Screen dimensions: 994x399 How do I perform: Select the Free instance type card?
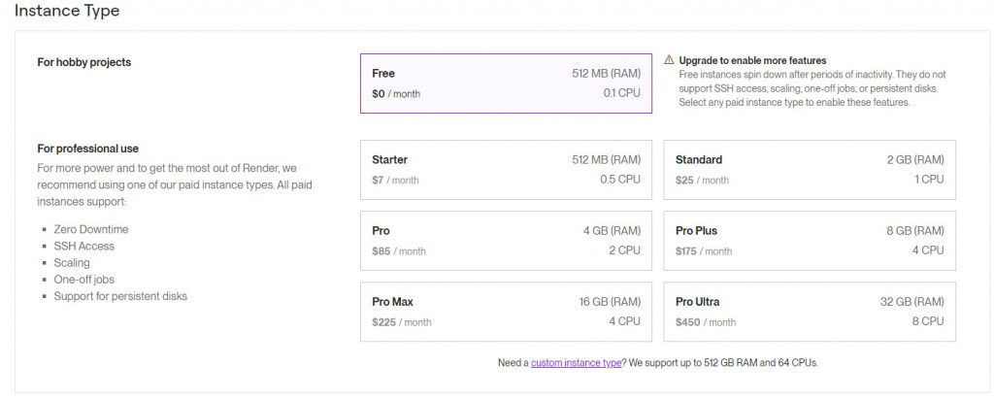[506, 83]
